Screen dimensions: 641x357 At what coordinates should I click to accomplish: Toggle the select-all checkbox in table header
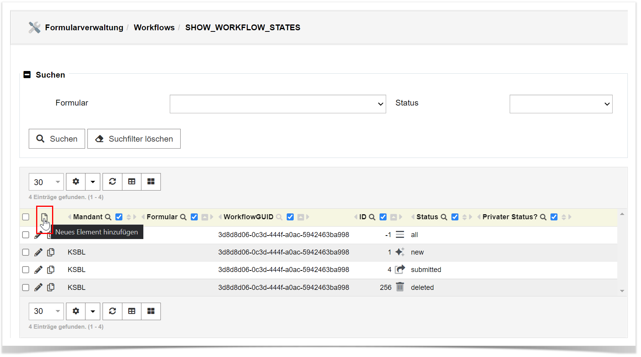click(26, 217)
